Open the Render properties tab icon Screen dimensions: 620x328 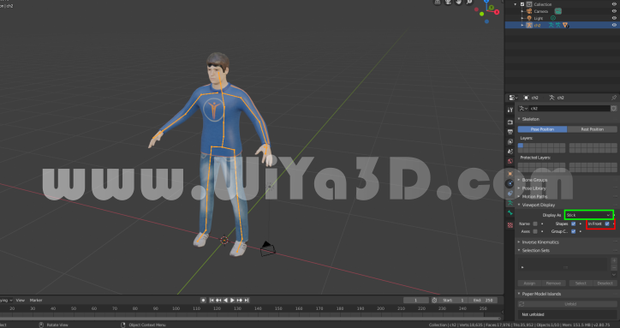coord(510,122)
